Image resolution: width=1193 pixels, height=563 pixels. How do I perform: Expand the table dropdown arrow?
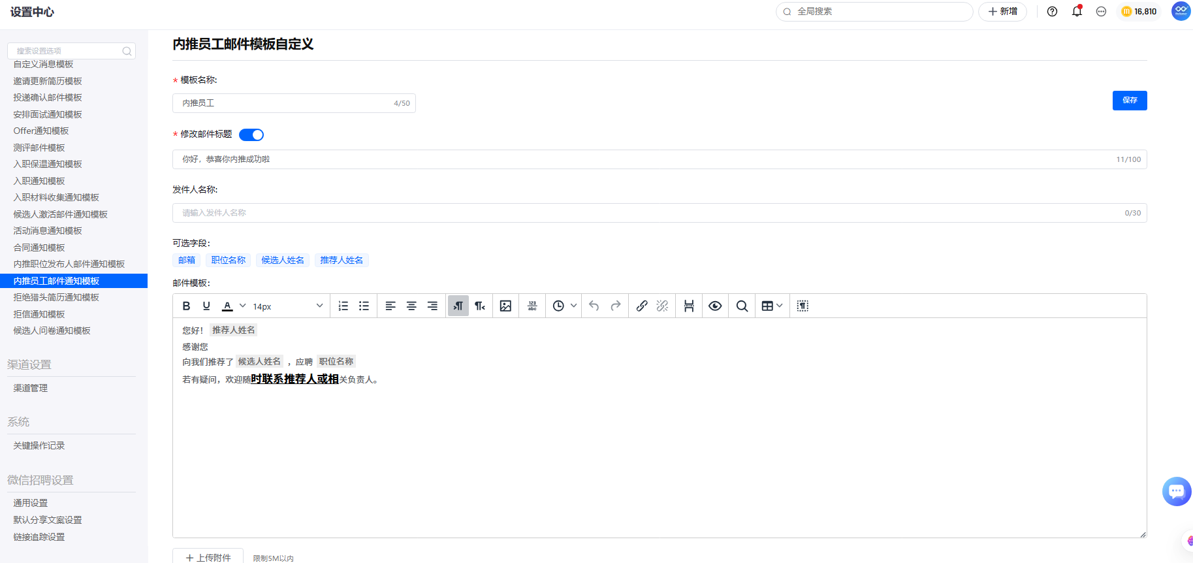[x=780, y=306]
